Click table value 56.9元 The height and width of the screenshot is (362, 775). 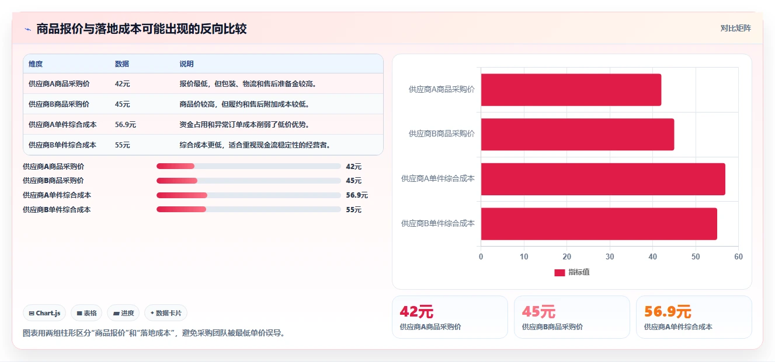126,125
